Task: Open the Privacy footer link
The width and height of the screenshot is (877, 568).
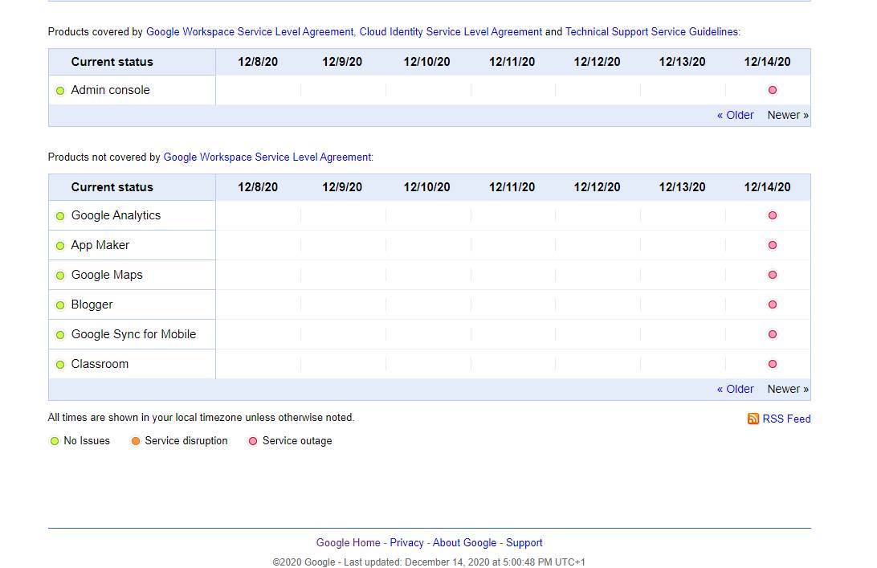Action: click(406, 543)
